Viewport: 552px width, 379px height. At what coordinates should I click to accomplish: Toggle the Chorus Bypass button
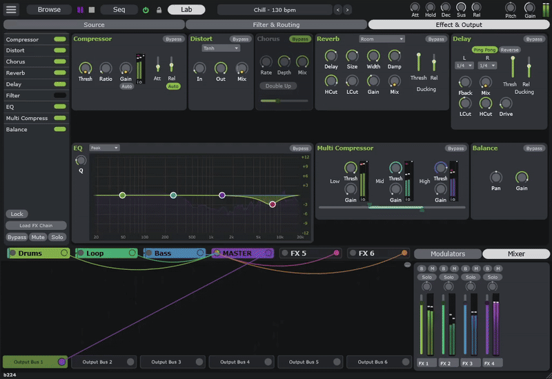tap(300, 39)
